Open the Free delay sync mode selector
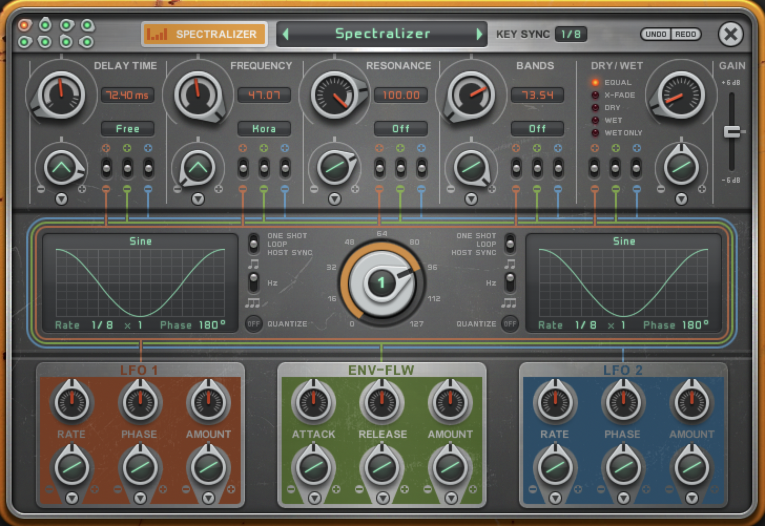 [x=128, y=129]
